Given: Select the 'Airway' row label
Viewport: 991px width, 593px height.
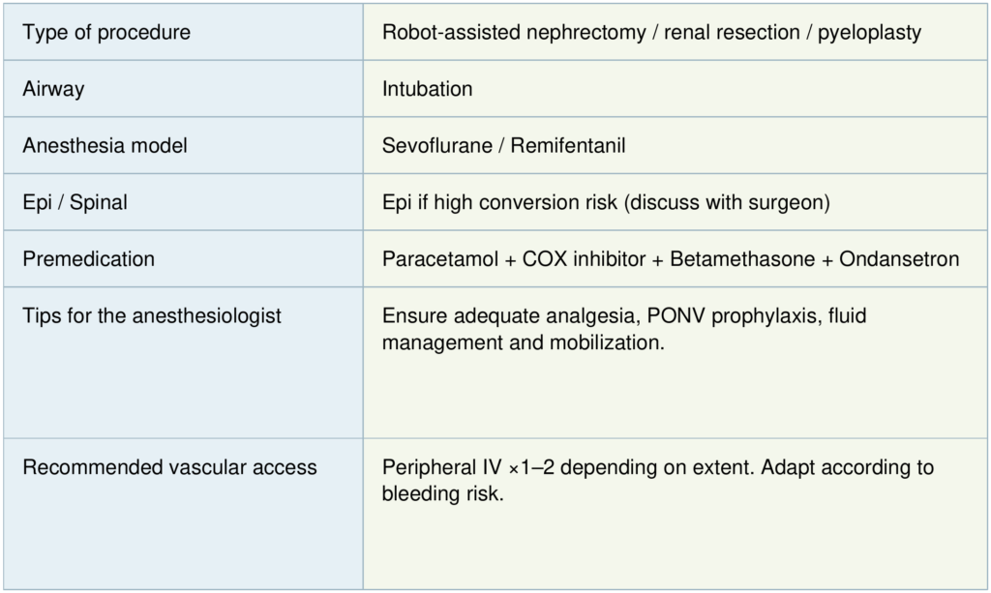Looking at the screenshot, I should click(x=53, y=89).
